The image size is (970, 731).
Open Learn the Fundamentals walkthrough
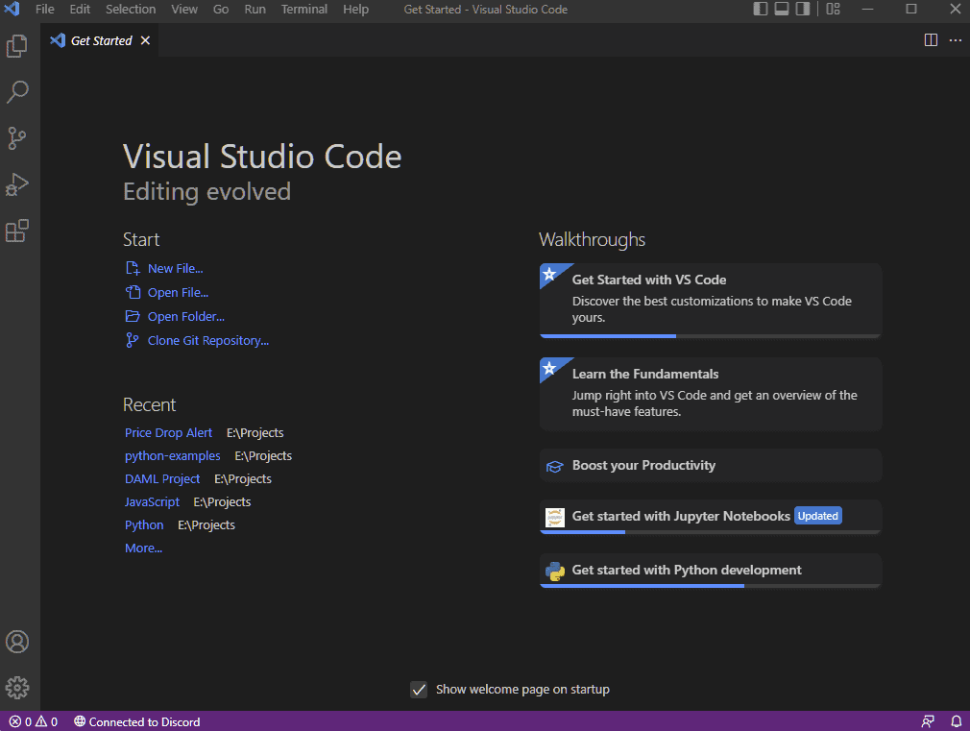click(x=710, y=394)
